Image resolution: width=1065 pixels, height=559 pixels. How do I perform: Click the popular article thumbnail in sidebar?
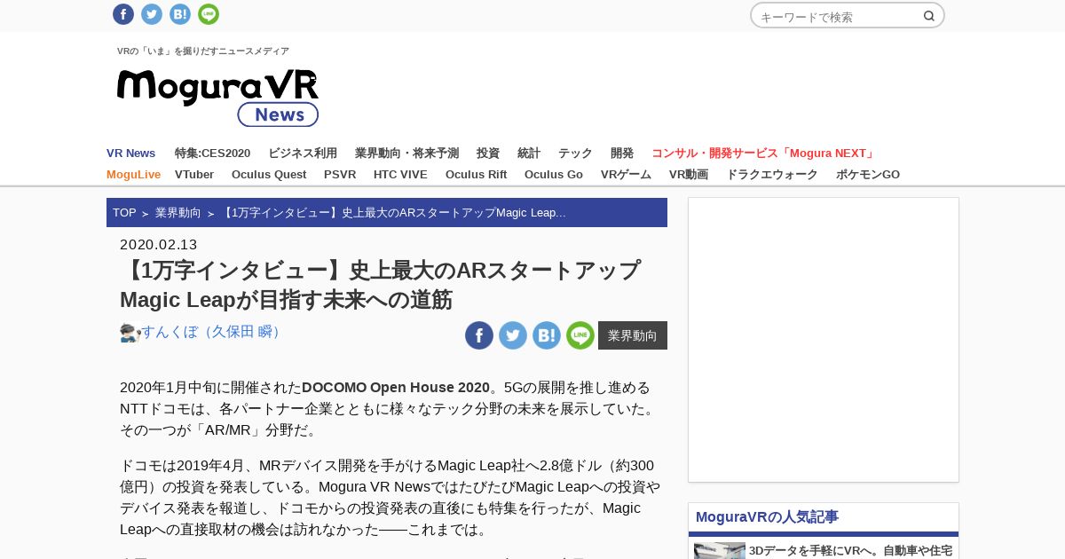pyautogui.click(x=720, y=551)
